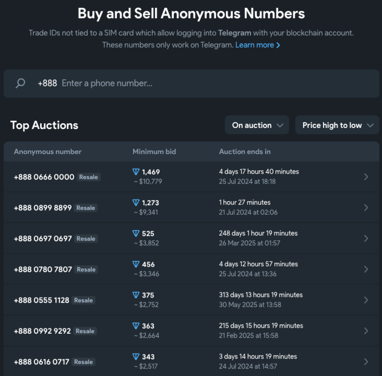Click TON icon beside 343 bid
Screen dimensions: 382x376
(136, 357)
